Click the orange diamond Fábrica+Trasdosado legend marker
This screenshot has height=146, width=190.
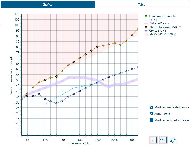(146, 27)
